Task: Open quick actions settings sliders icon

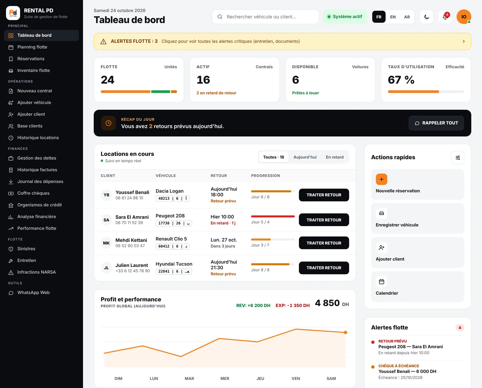Action: click(458, 158)
